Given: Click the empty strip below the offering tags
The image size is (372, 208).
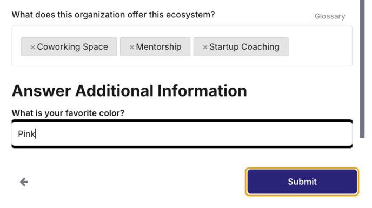Looking at the screenshot, I should click(182, 61).
